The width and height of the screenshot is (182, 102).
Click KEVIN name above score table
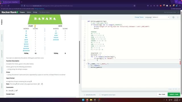click(x=60, y=26)
